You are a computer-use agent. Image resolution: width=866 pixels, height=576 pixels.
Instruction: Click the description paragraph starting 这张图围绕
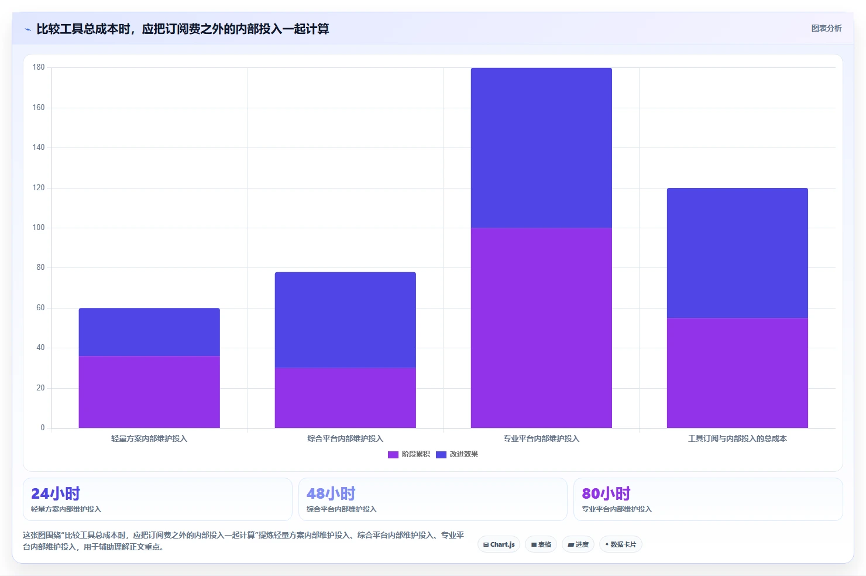click(243, 541)
